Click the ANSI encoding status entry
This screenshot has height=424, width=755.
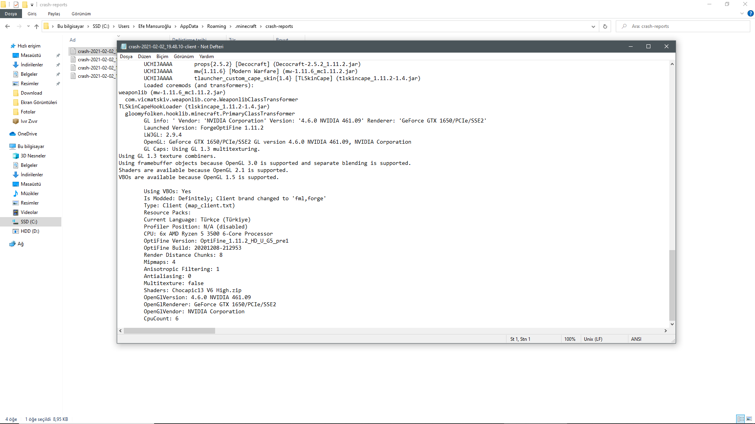click(636, 339)
